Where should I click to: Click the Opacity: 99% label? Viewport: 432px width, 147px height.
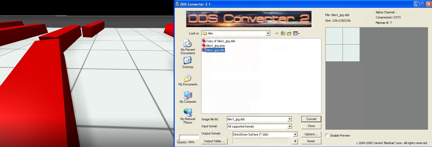185,142
